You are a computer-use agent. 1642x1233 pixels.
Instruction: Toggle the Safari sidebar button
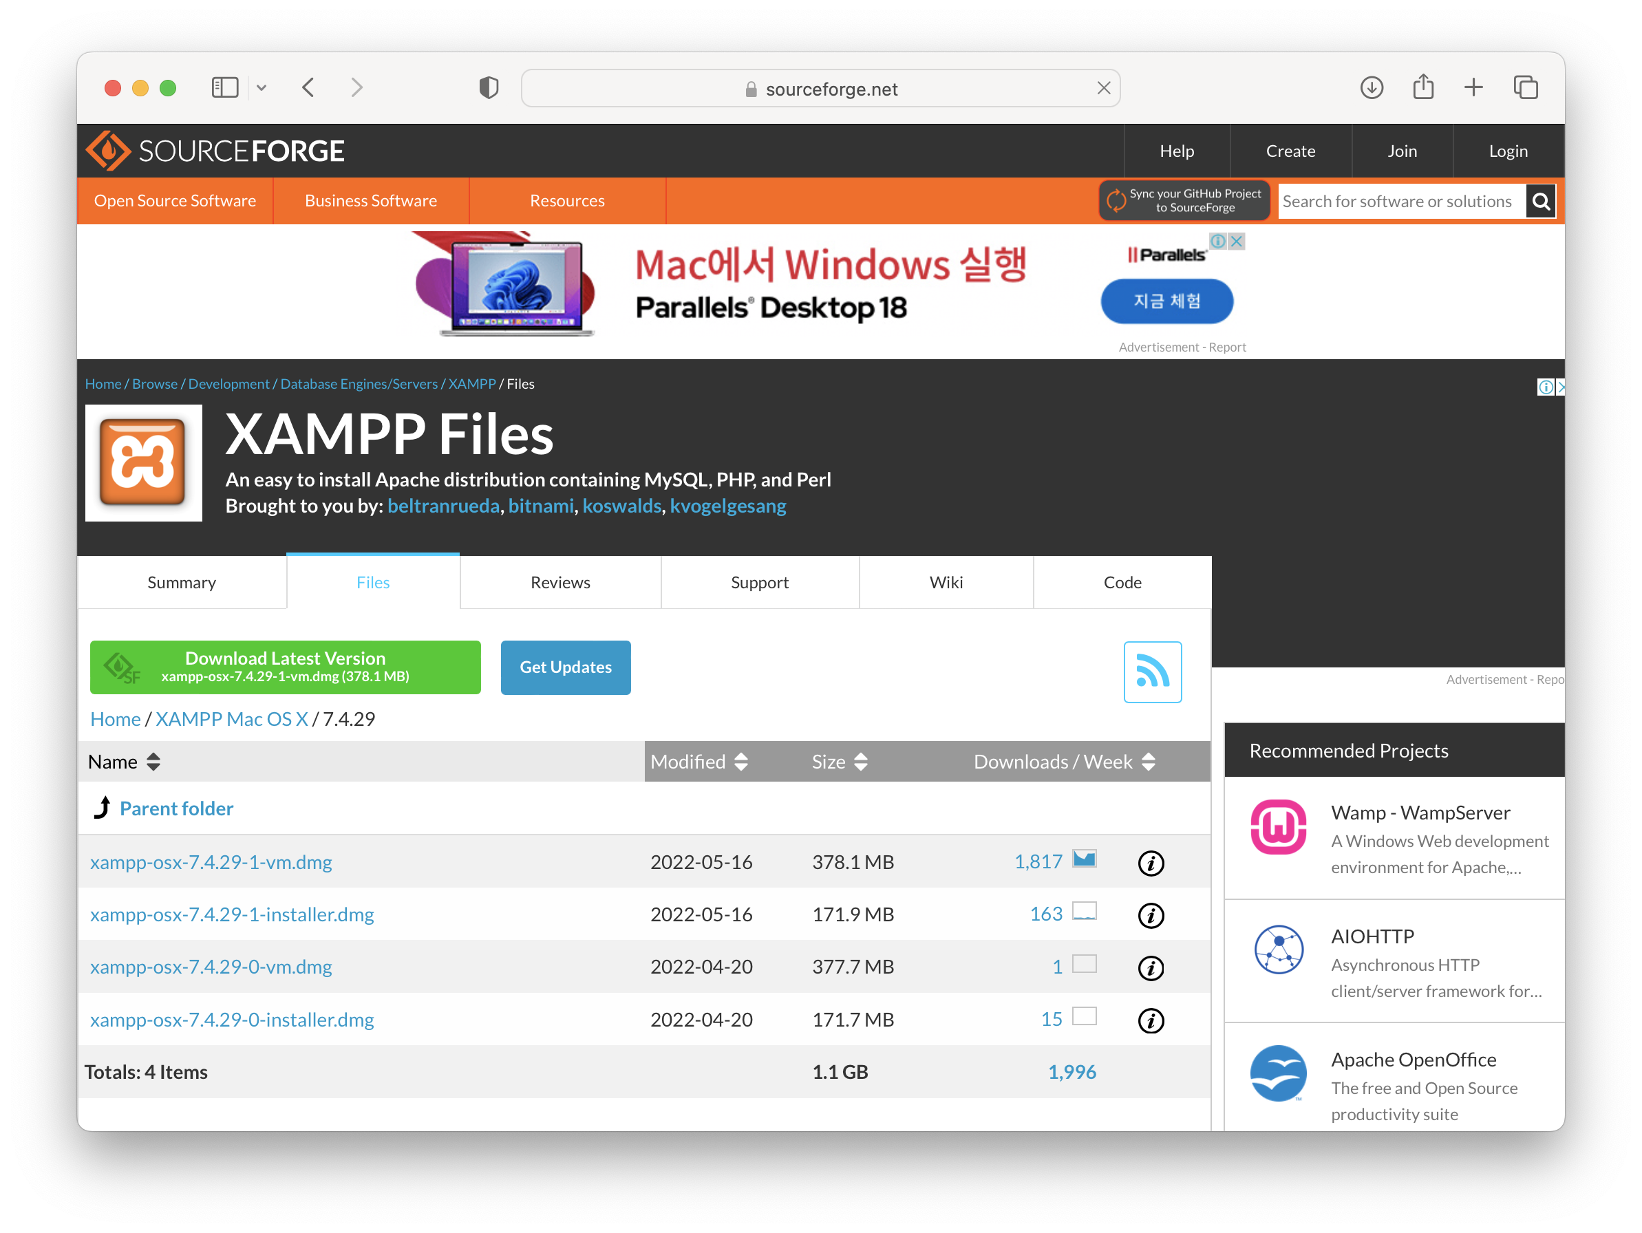tap(224, 88)
